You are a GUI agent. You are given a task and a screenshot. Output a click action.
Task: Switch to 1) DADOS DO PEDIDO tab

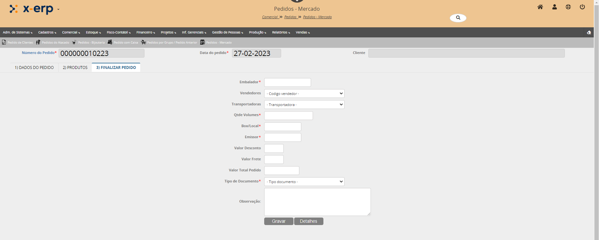click(x=34, y=68)
